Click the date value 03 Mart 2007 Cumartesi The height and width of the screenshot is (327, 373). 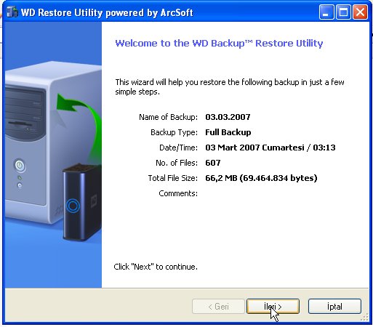(x=254, y=148)
